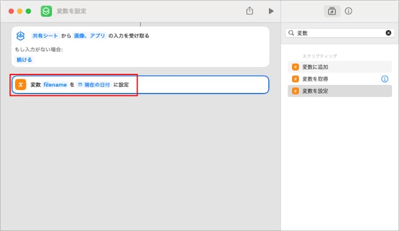Edit the filename variable name token

point(55,85)
